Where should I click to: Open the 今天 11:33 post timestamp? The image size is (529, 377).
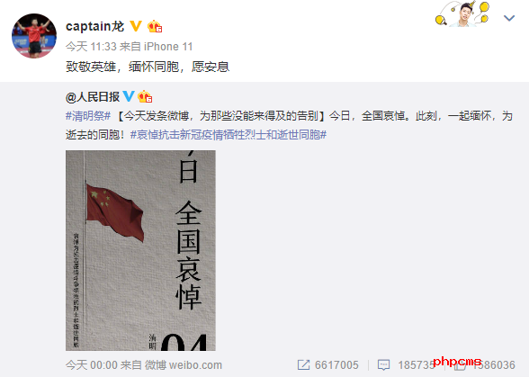point(91,46)
